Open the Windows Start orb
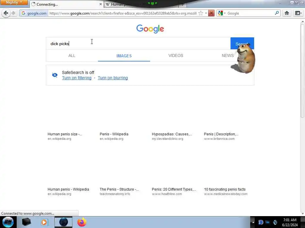The height and width of the screenshot is (228, 305). [x=8, y=222]
